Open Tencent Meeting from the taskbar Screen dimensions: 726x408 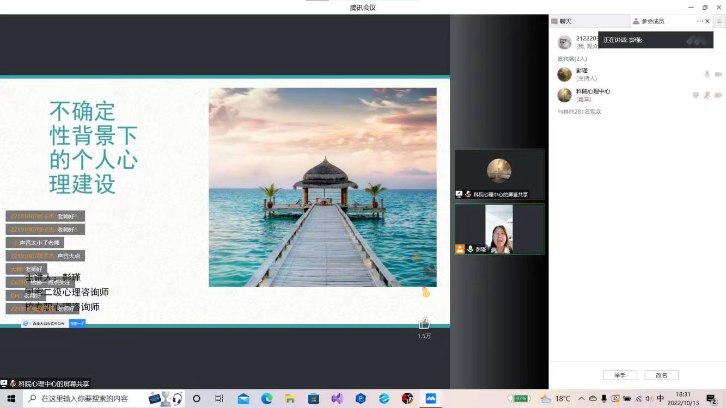point(431,399)
